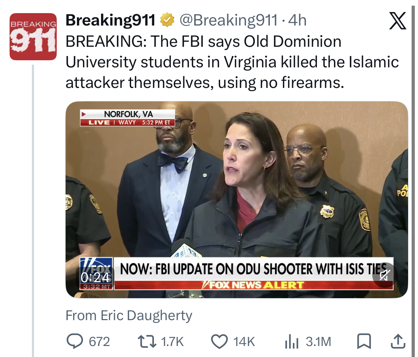Screen dimensions: 418x357
Task: Click the gold verified badge
Action: [x=167, y=21]
